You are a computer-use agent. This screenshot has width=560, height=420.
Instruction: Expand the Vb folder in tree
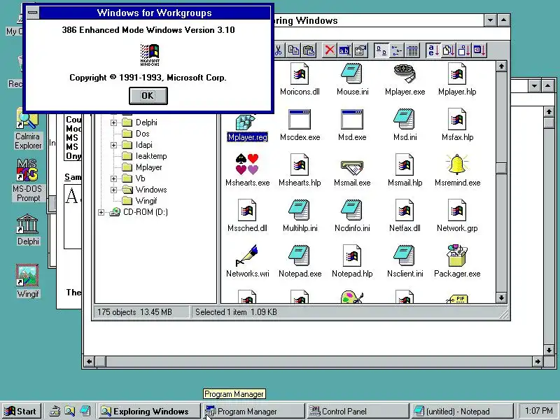(x=113, y=178)
